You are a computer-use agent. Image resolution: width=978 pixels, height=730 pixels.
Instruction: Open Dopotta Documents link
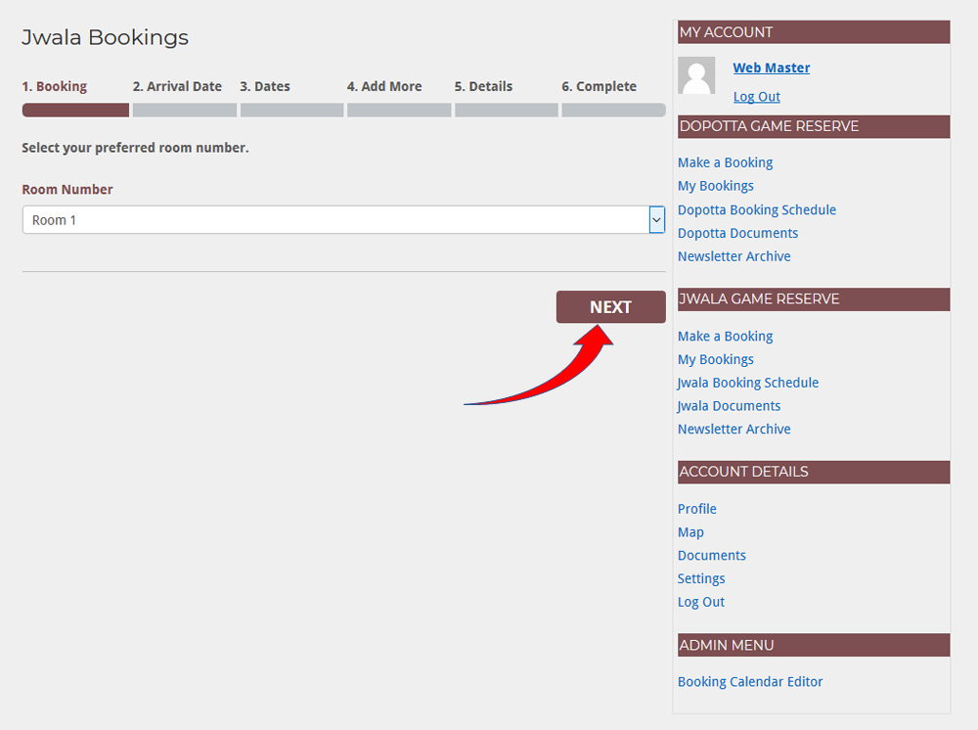737,233
